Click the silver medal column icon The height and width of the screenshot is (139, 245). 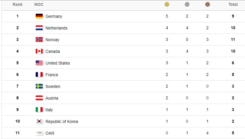pyautogui.click(x=187, y=4)
